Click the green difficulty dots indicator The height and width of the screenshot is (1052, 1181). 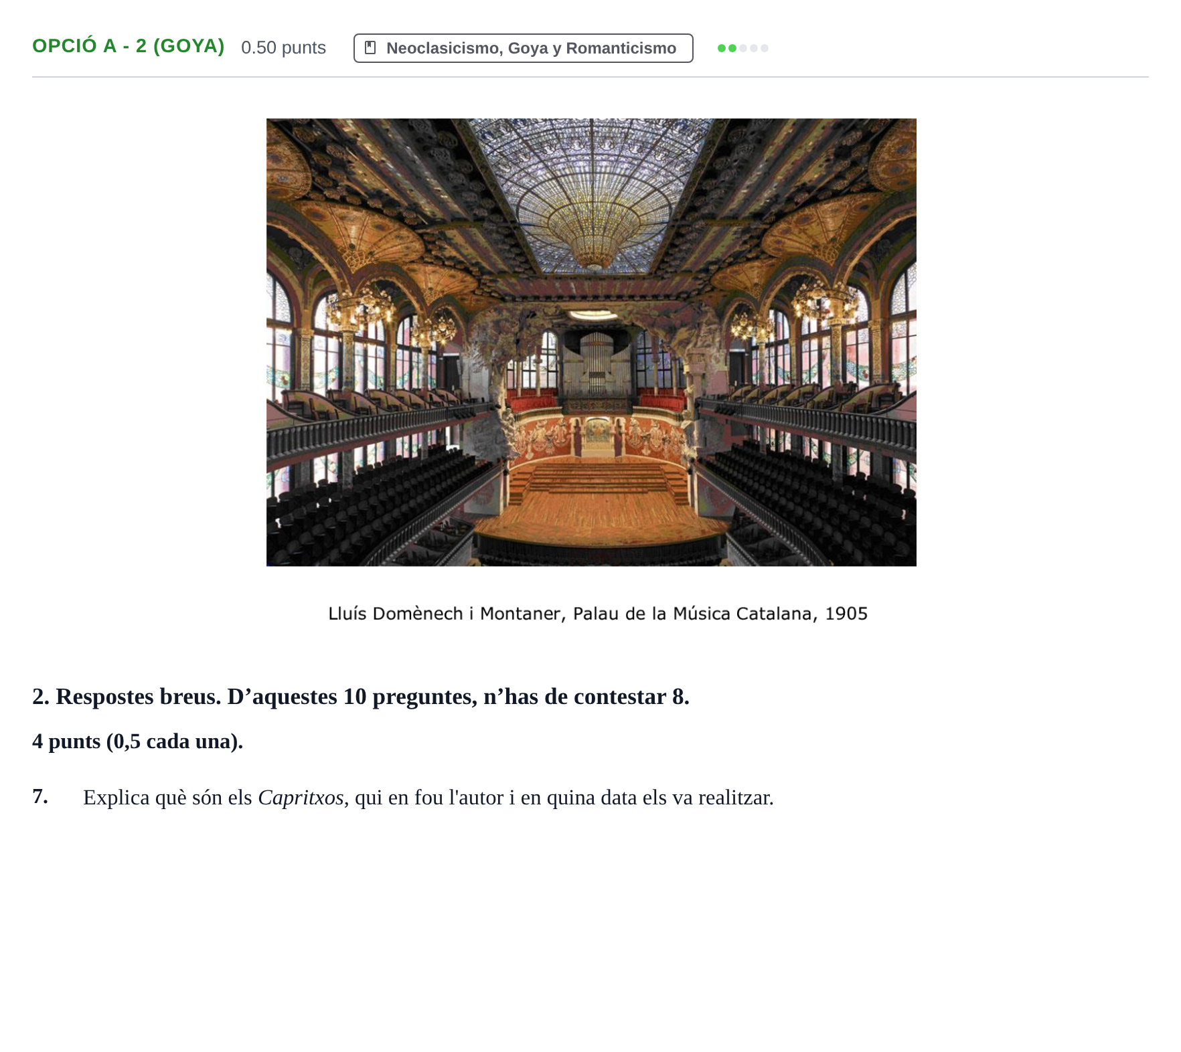tap(742, 48)
